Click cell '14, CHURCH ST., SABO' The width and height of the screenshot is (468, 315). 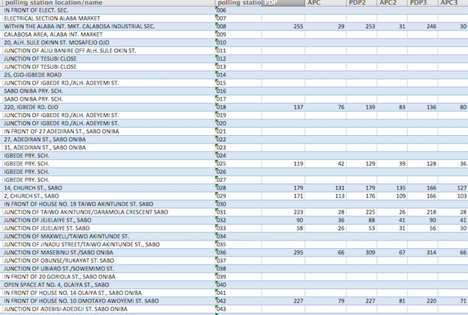coord(107,187)
